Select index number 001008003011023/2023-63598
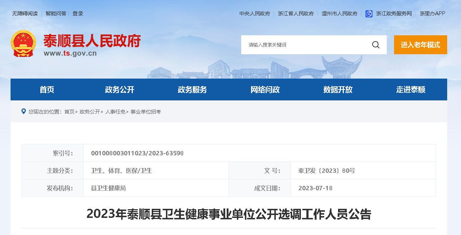The width and height of the screenshot is (461, 235). point(137,153)
